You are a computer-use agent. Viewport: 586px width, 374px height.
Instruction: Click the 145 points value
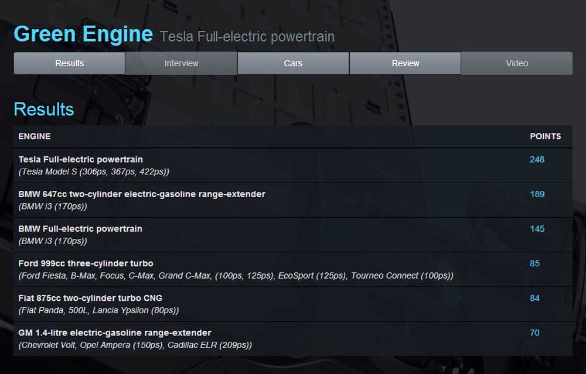pyautogui.click(x=537, y=228)
